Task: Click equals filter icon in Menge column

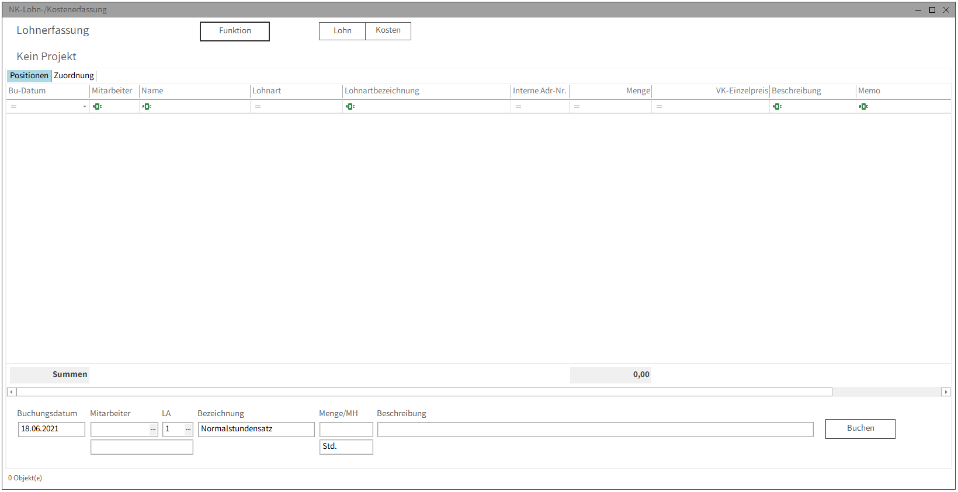Action: click(577, 107)
